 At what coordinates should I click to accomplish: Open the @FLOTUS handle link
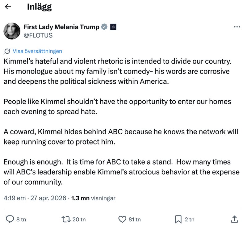[38, 35]
